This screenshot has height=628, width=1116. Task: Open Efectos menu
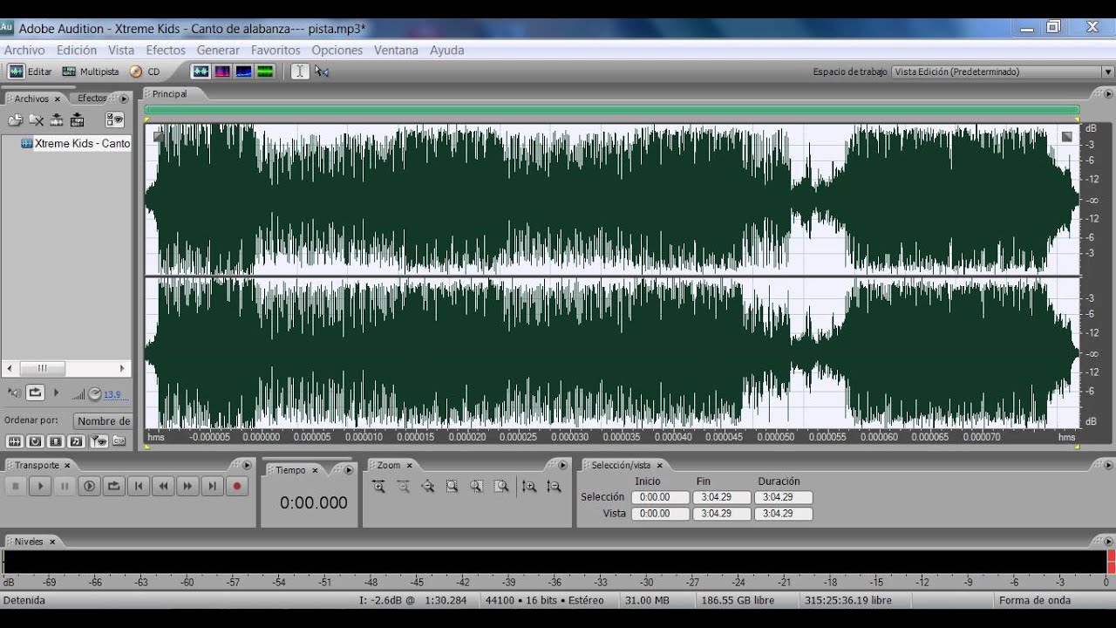pos(166,50)
